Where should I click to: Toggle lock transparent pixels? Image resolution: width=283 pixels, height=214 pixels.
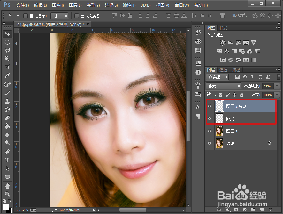220,95
